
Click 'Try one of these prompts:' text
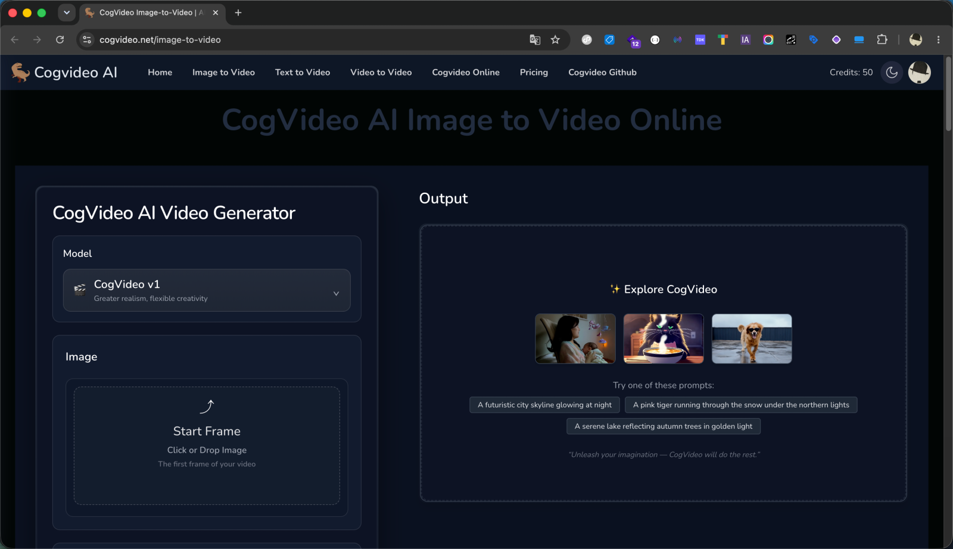tap(664, 385)
